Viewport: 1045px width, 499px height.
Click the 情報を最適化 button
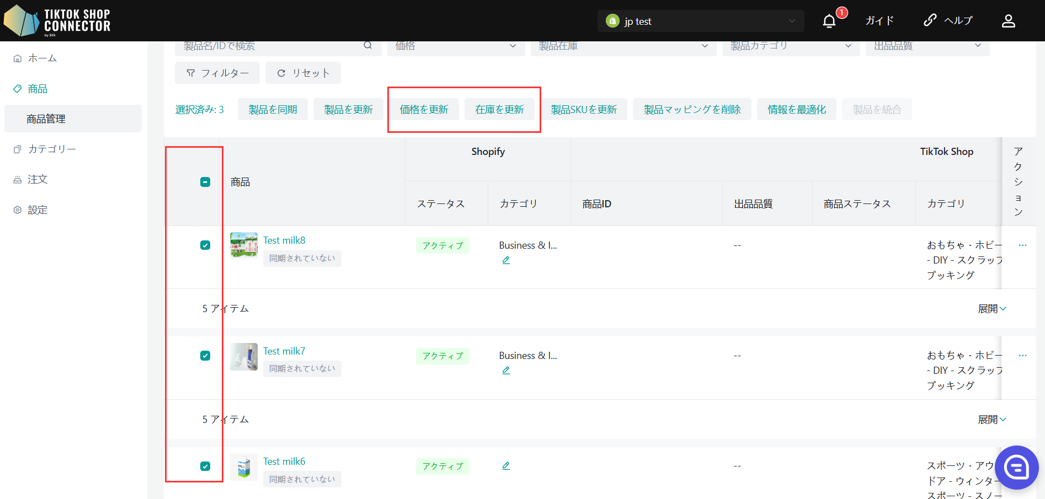[x=797, y=109]
